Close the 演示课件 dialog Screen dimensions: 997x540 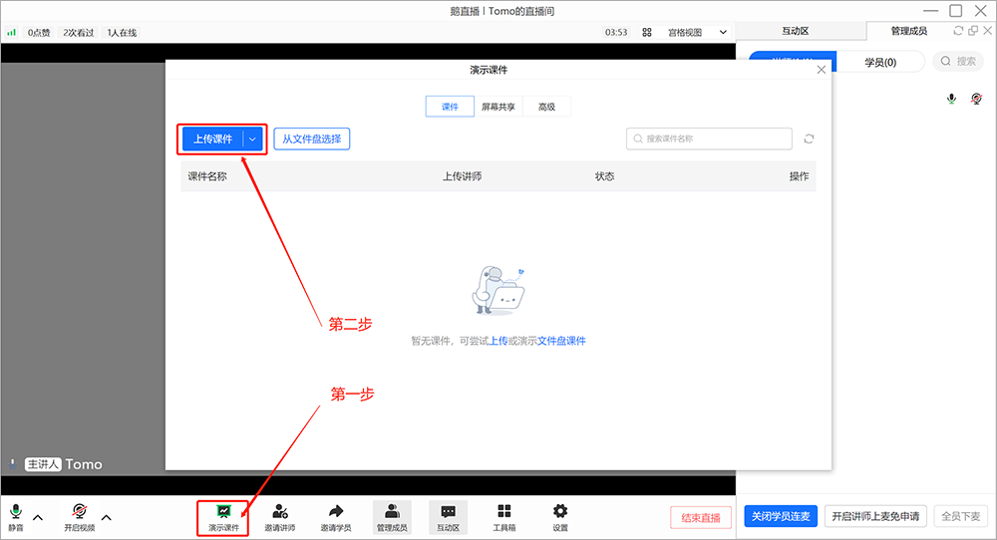click(x=822, y=70)
